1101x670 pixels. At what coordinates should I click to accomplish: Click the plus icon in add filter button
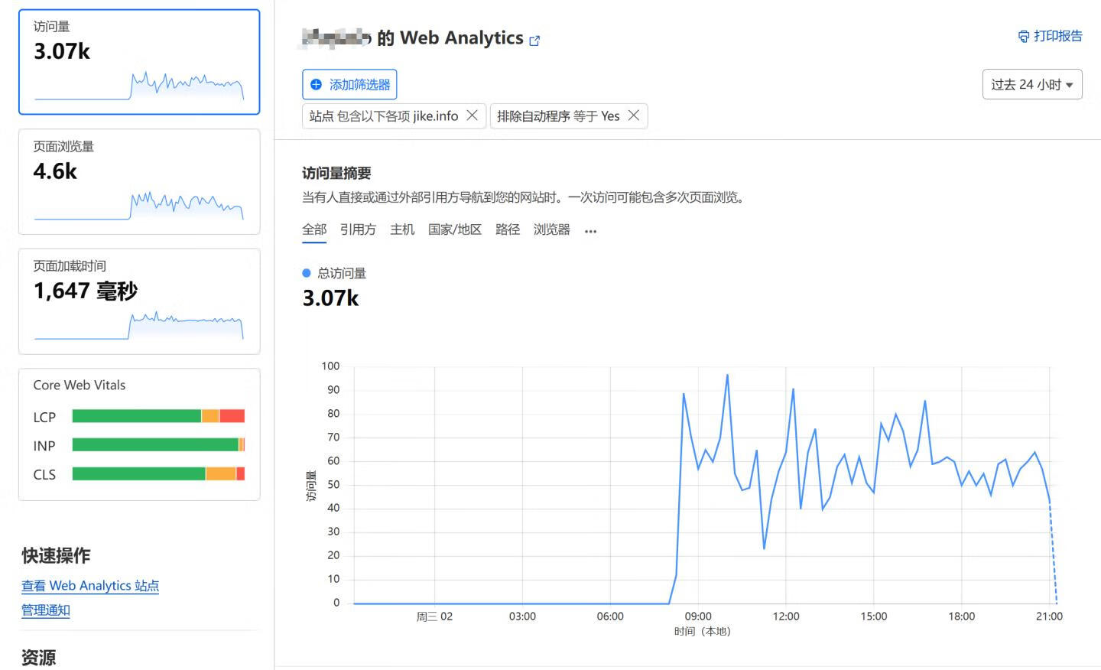click(316, 85)
